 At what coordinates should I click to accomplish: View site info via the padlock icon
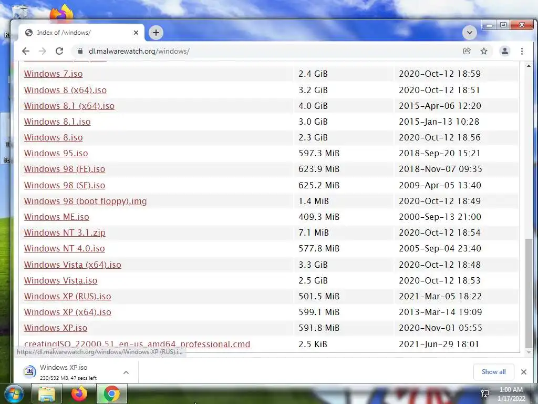(x=80, y=51)
